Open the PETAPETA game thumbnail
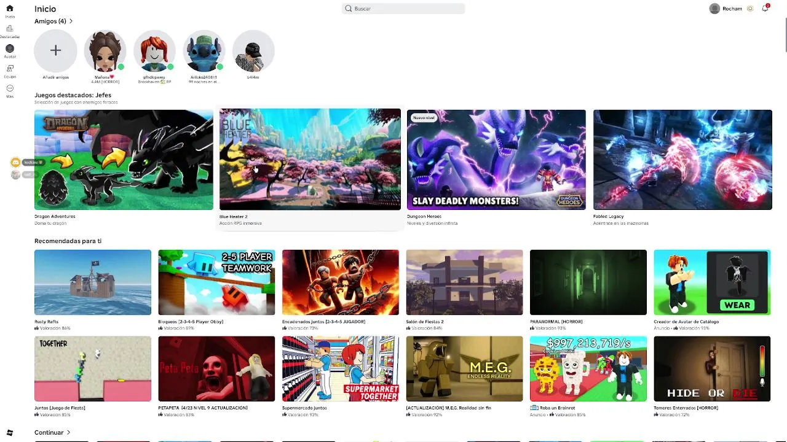The width and height of the screenshot is (787, 442). 216,369
